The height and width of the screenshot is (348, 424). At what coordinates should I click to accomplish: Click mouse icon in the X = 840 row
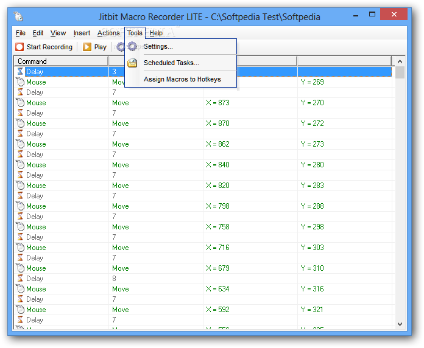pos(20,165)
